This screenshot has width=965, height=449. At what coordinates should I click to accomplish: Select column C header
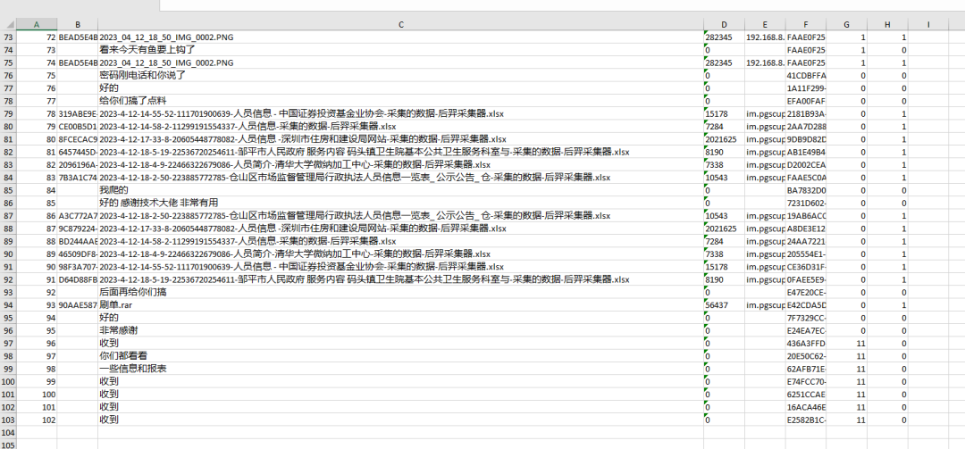[x=400, y=25]
